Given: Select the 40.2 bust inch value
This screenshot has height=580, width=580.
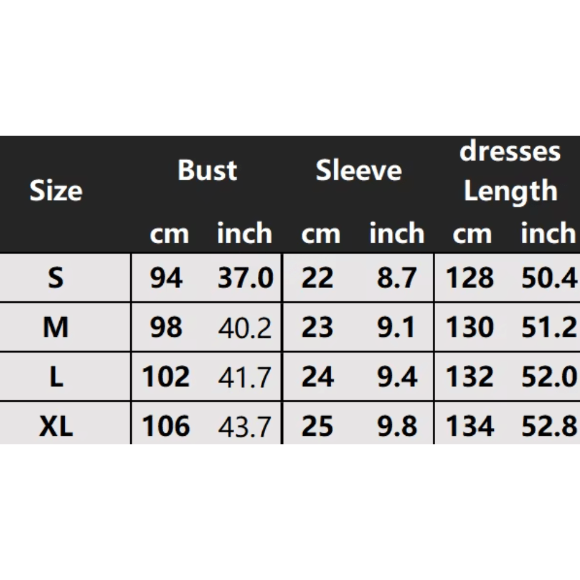Looking at the screenshot, I should (x=244, y=329).
